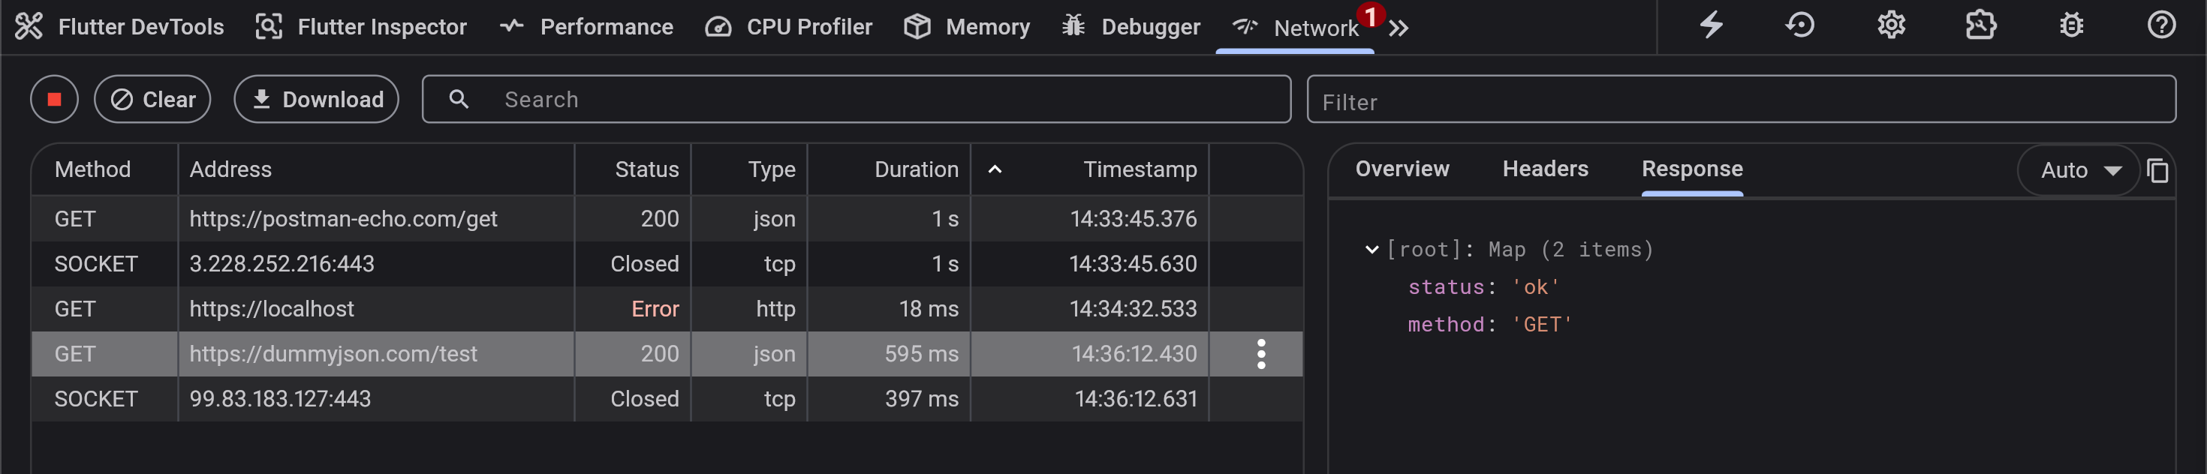
Task: Download network requests as file
Action: tap(316, 99)
